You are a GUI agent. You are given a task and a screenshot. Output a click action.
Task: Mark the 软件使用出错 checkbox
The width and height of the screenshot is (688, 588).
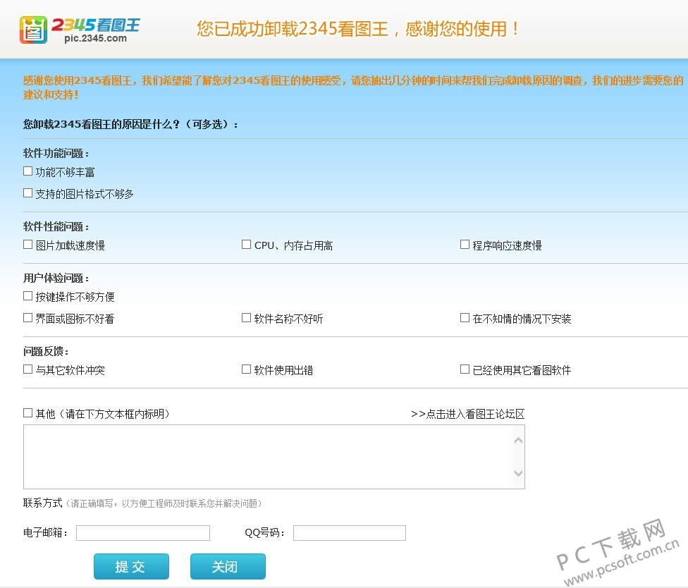point(246,369)
